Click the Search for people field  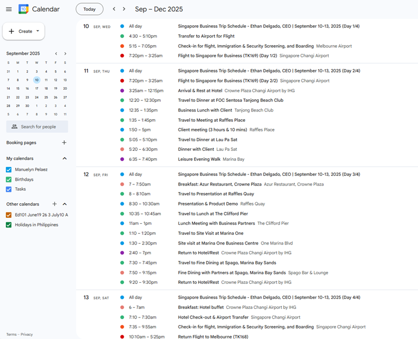(x=38, y=127)
